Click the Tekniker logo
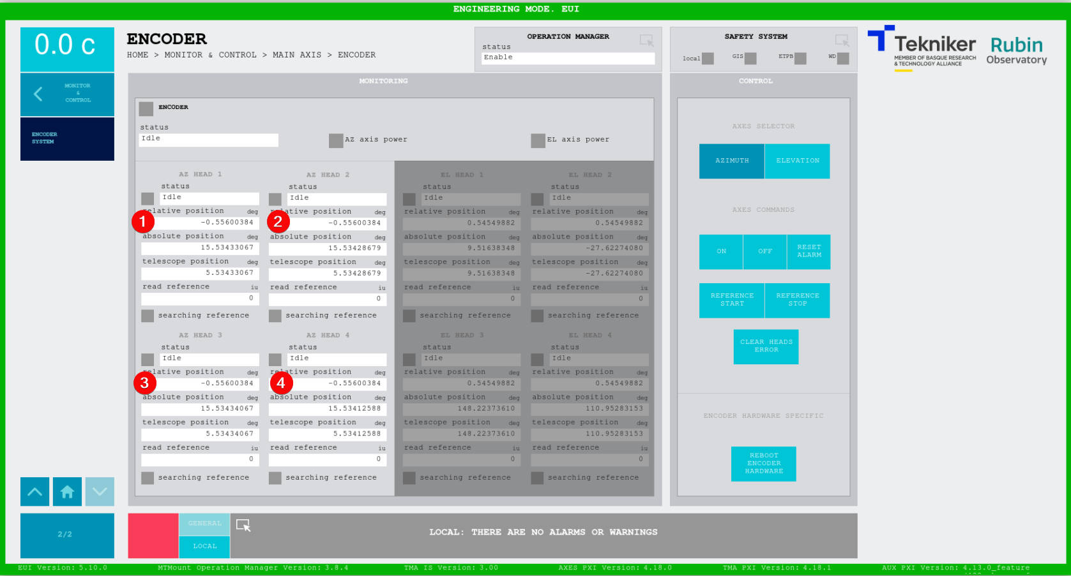 (922, 48)
